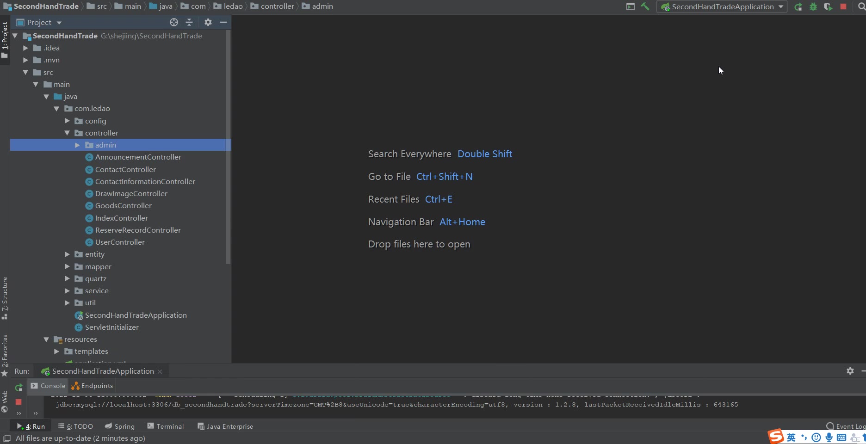866x444 pixels.
Task: Open the Run panel gear settings
Action: pos(850,371)
